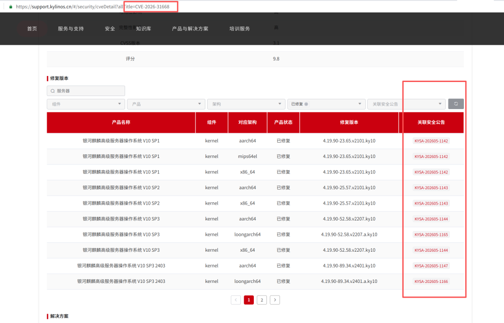
Task: Click the 关联安全公告 column header
Action: pyautogui.click(x=431, y=122)
